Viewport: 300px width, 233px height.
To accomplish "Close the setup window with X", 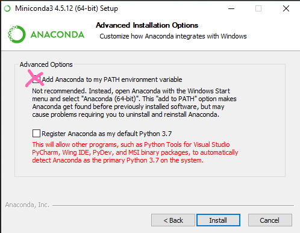I will coord(286,8).
